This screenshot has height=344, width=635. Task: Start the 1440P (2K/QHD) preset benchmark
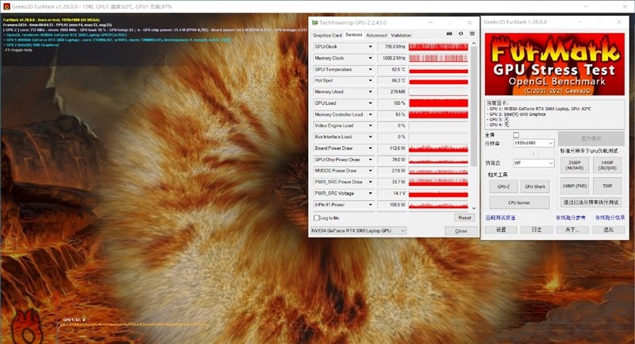(x=607, y=165)
